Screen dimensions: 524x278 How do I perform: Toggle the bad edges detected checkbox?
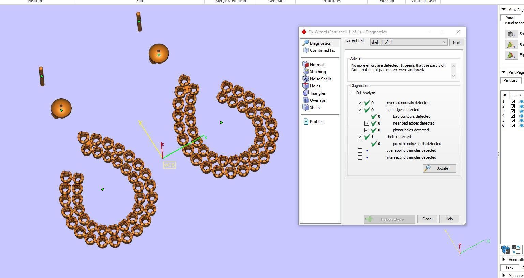pos(360,110)
